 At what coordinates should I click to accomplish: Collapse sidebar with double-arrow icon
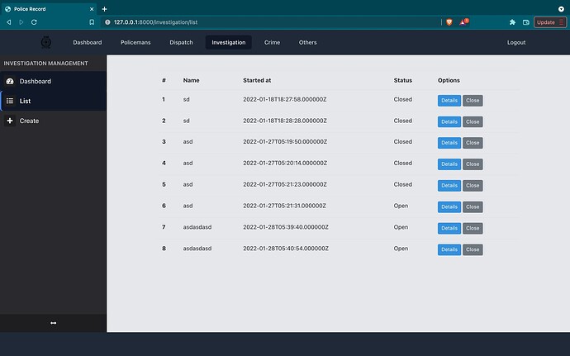coord(53,323)
